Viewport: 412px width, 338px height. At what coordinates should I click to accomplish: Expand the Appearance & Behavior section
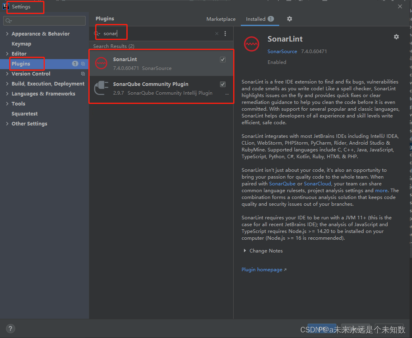coord(7,34)
